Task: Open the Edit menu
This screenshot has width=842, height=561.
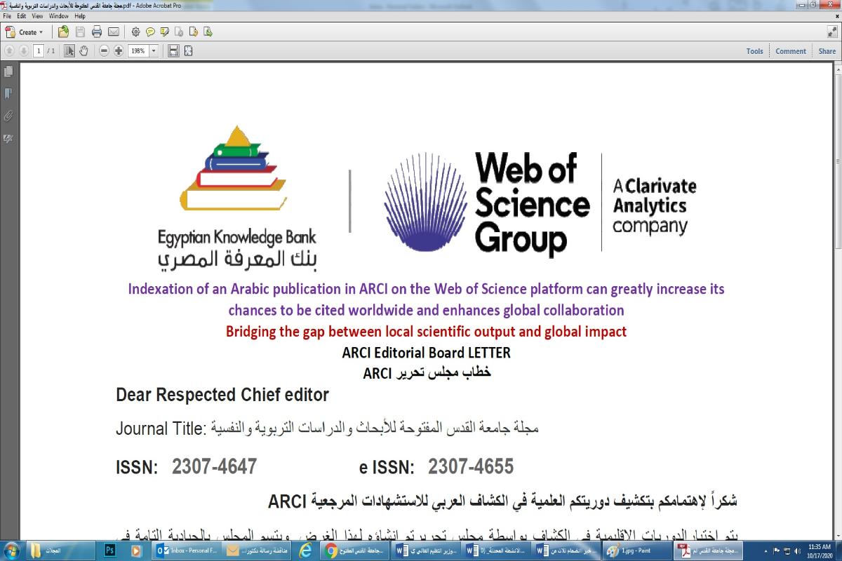Action: [22, 15]
